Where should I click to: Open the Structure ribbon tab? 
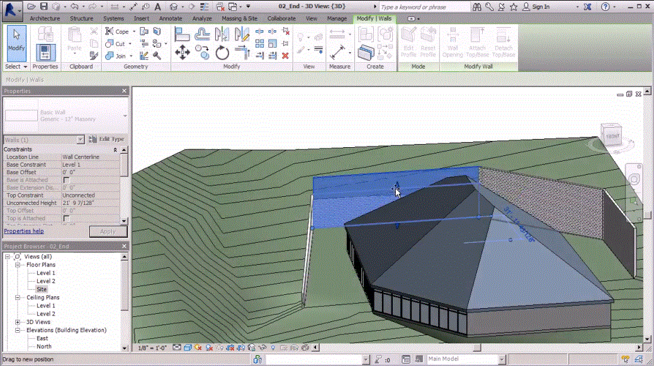click(x=81, y=18)
